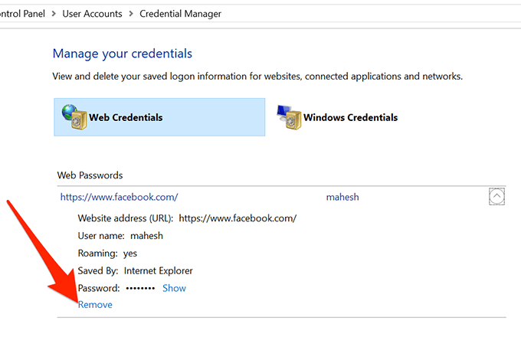
Task: Open the breadcrumb arrow after User Accounts
Action: tap(132, 14)
